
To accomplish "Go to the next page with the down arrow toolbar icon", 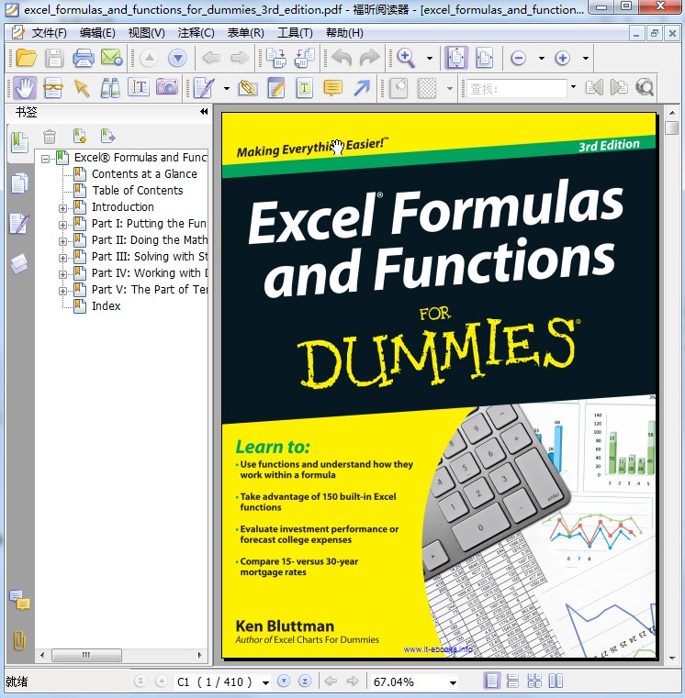I will [x=177, y=58].
